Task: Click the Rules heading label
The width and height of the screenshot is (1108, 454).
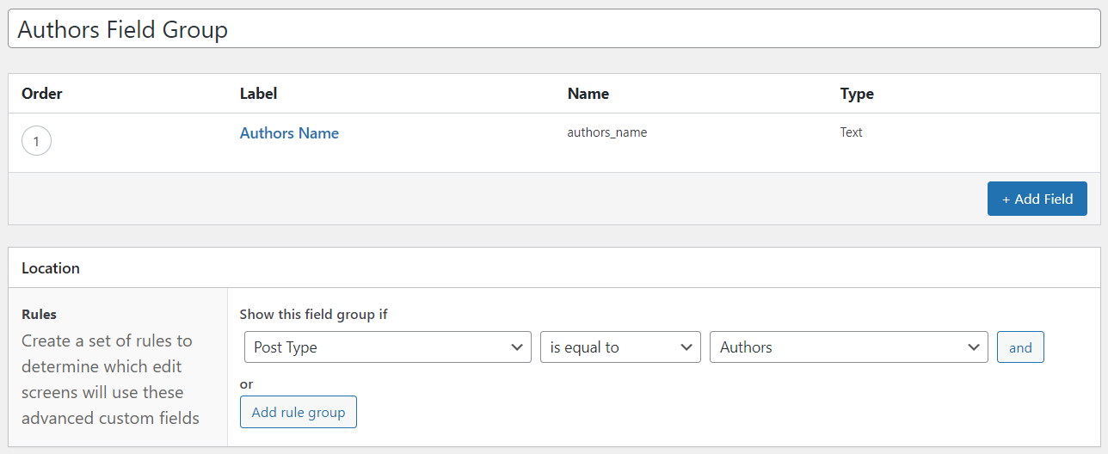Action: (x=39, y=315)
